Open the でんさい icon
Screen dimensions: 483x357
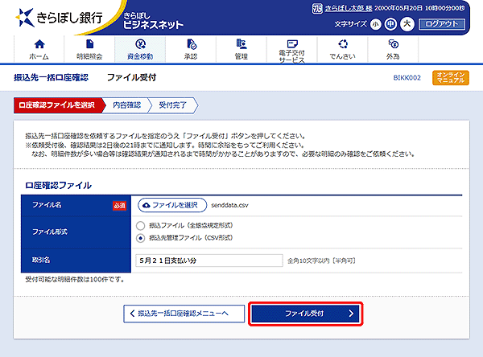click(343, 44)
